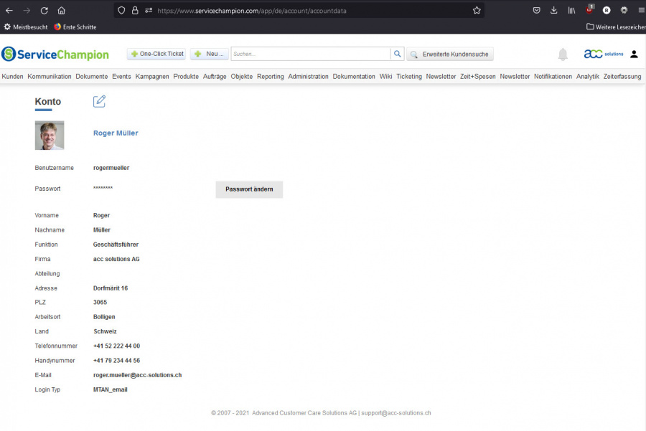Open the Firefox downloads arrow icon
Viewport: 646px width, 431px height.
553,10
